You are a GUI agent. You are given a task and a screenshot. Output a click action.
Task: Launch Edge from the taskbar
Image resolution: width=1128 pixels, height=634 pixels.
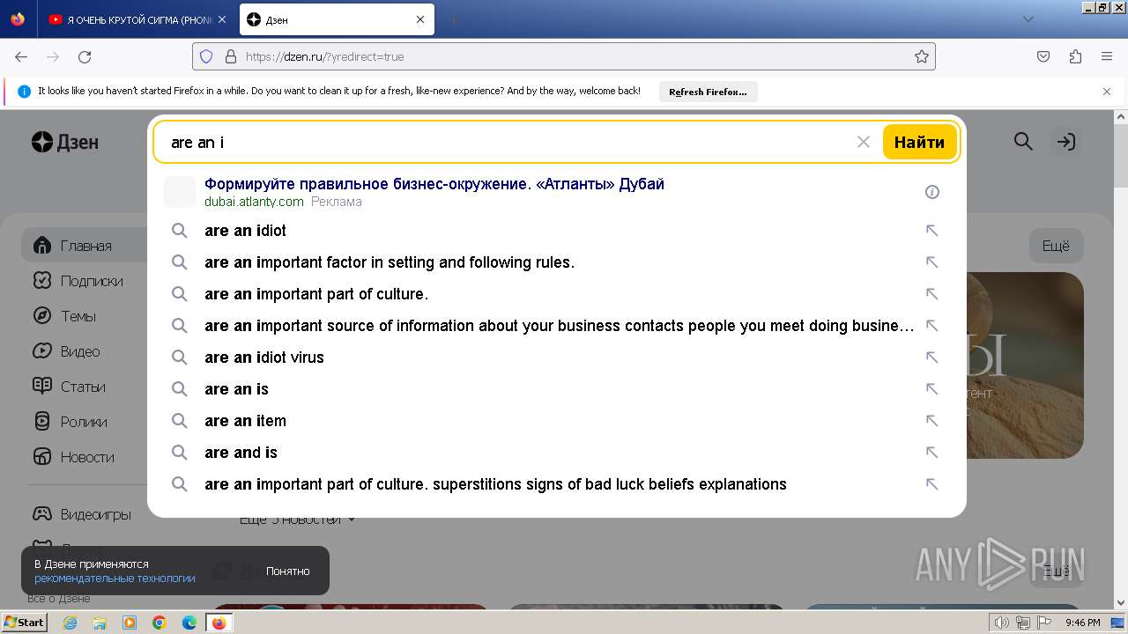tap(189, 623)
